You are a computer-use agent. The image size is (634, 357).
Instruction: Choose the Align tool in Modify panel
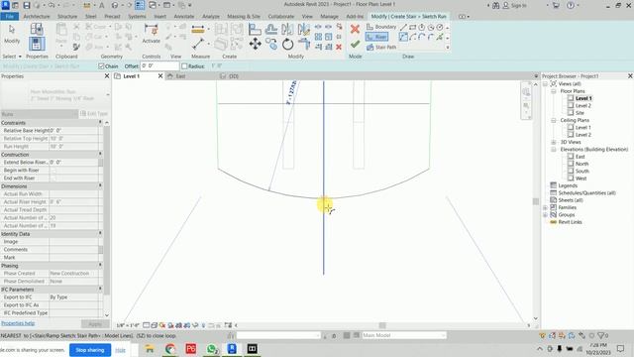pyautogui.click(x=255, y=29)
